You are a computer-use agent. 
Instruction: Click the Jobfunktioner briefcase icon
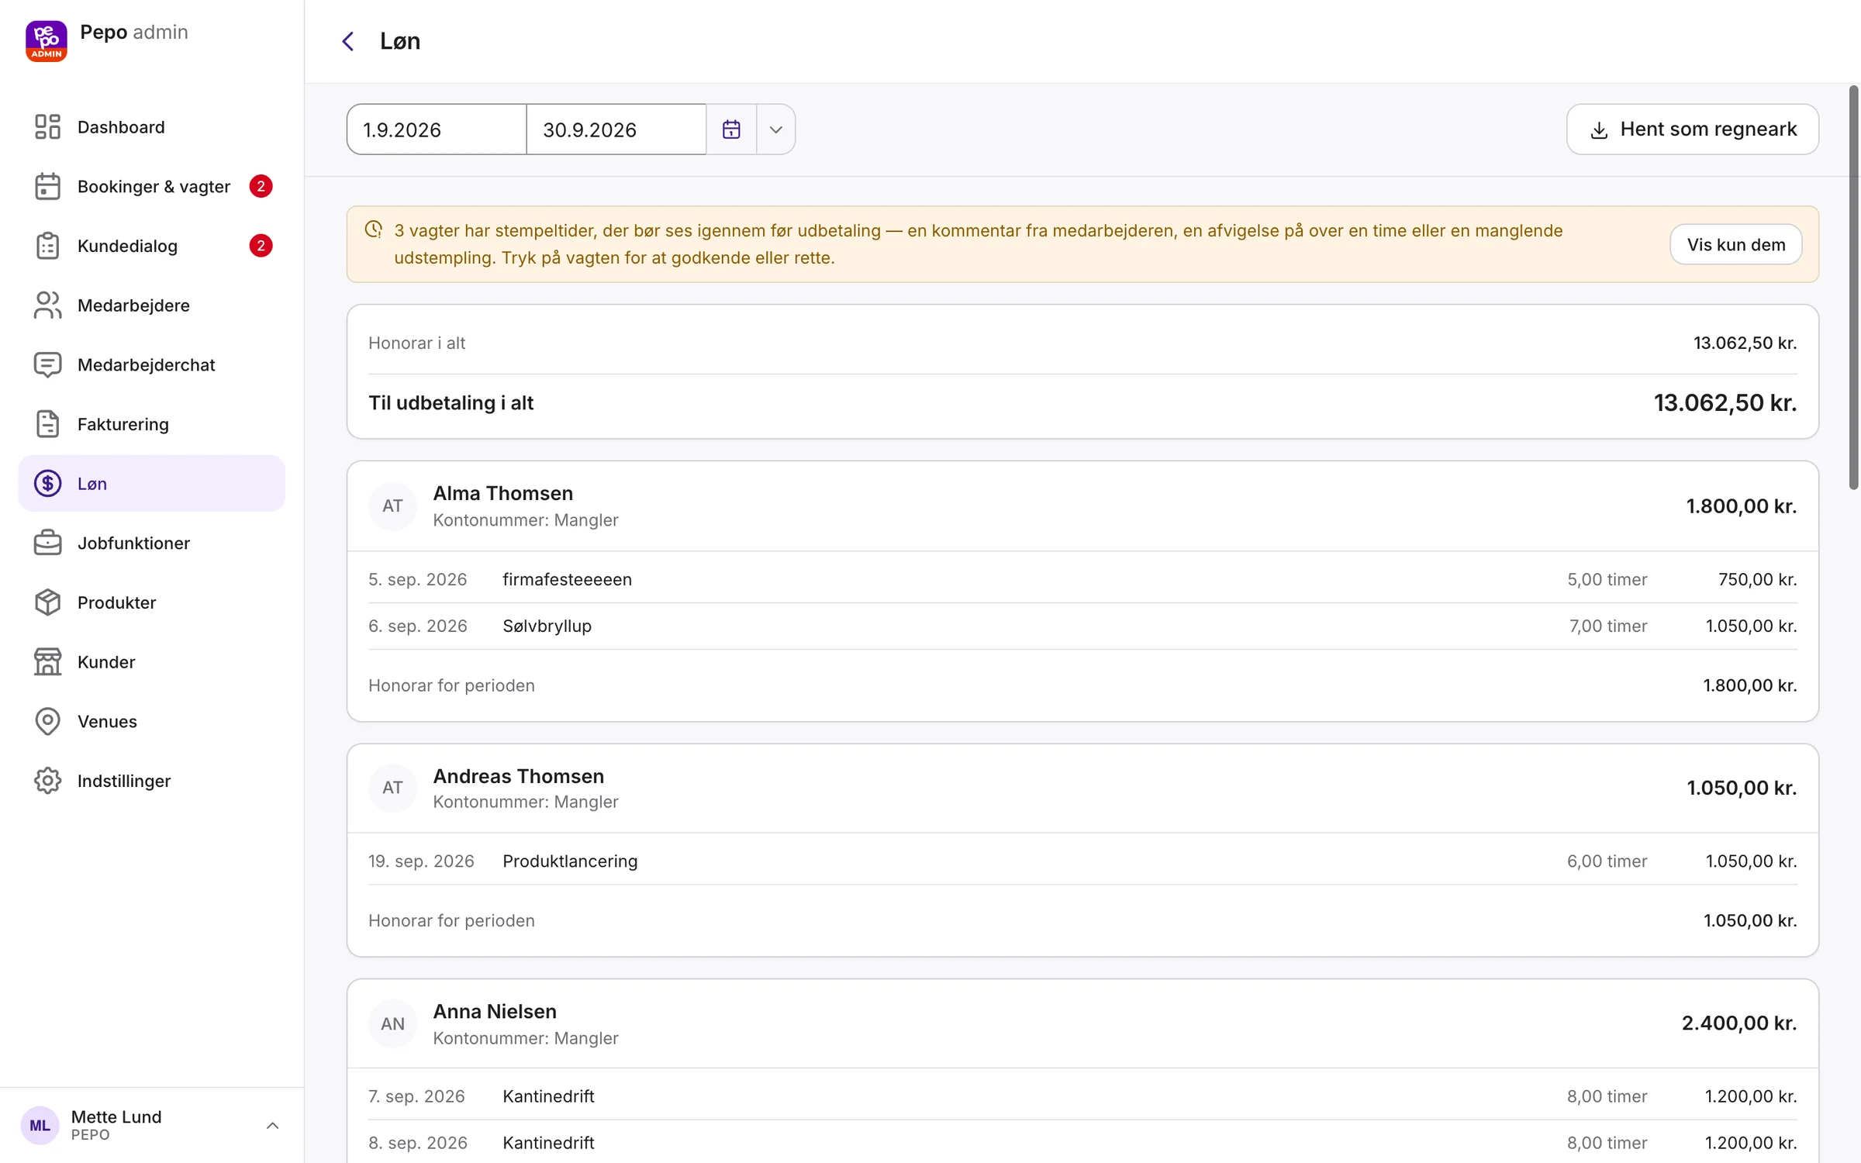point(47,543)
